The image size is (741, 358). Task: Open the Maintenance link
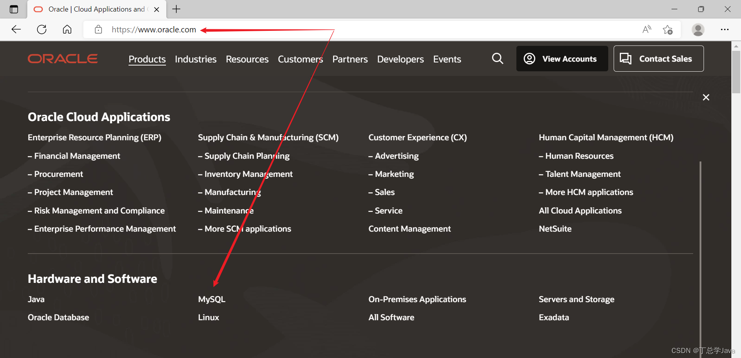[226, 211]
